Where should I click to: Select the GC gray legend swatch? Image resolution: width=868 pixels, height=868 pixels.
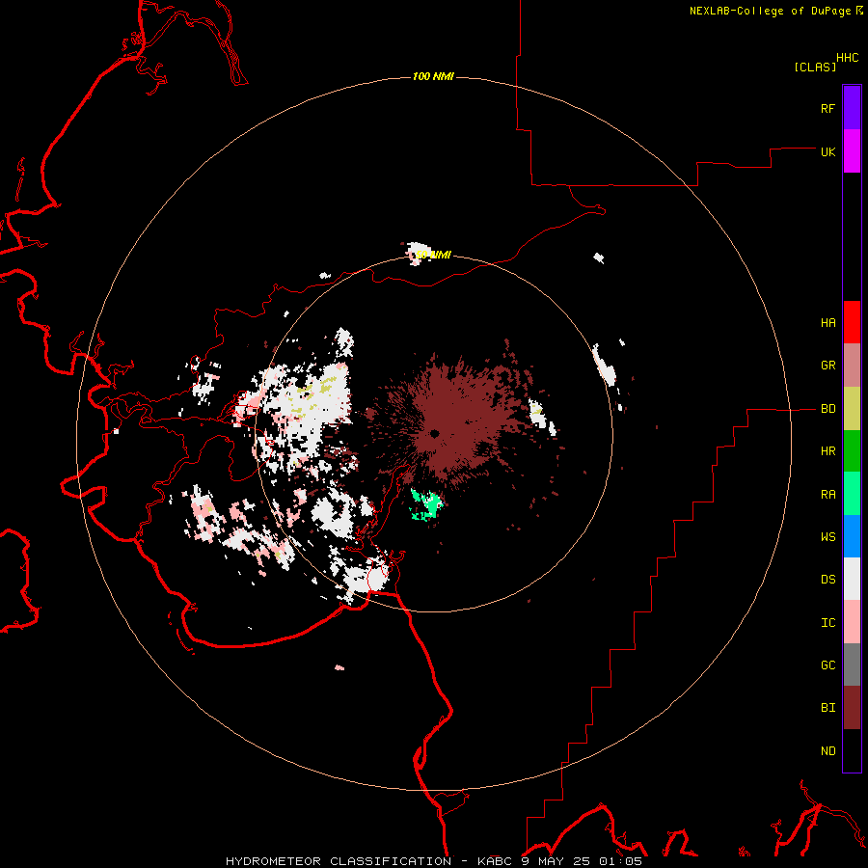(x=852, y=665)
